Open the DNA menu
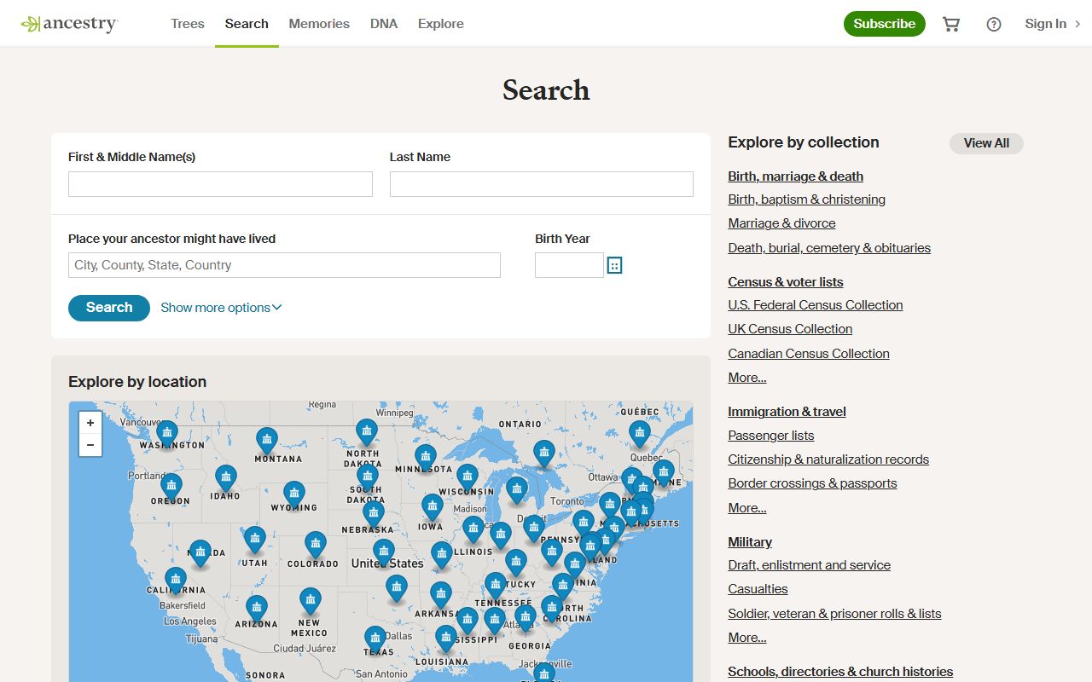 (384, 24)
